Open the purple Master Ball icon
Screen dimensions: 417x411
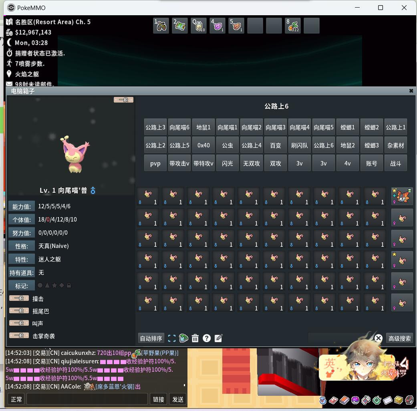tap(355, 400)
